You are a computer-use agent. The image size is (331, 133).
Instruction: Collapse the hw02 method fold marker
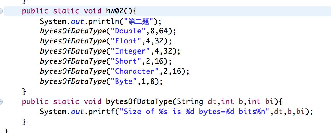click(x=1, y=11)
